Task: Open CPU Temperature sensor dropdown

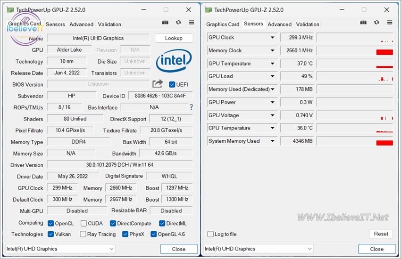Action: tap(273, 128)
